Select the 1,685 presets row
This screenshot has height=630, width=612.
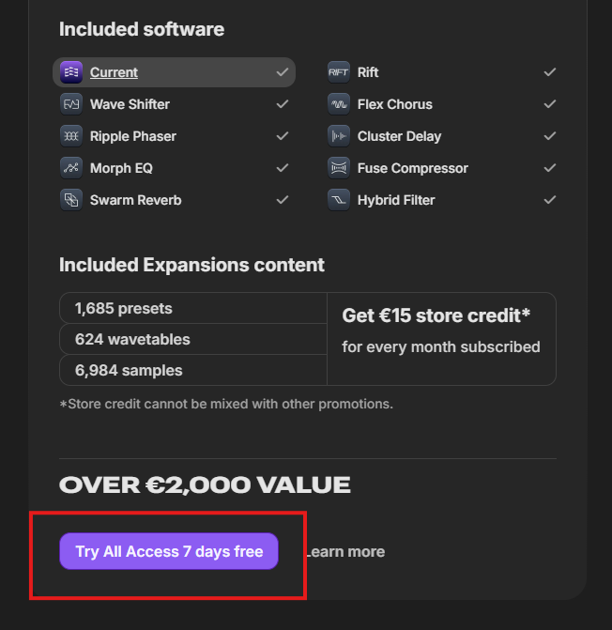(x=192, y=308)
